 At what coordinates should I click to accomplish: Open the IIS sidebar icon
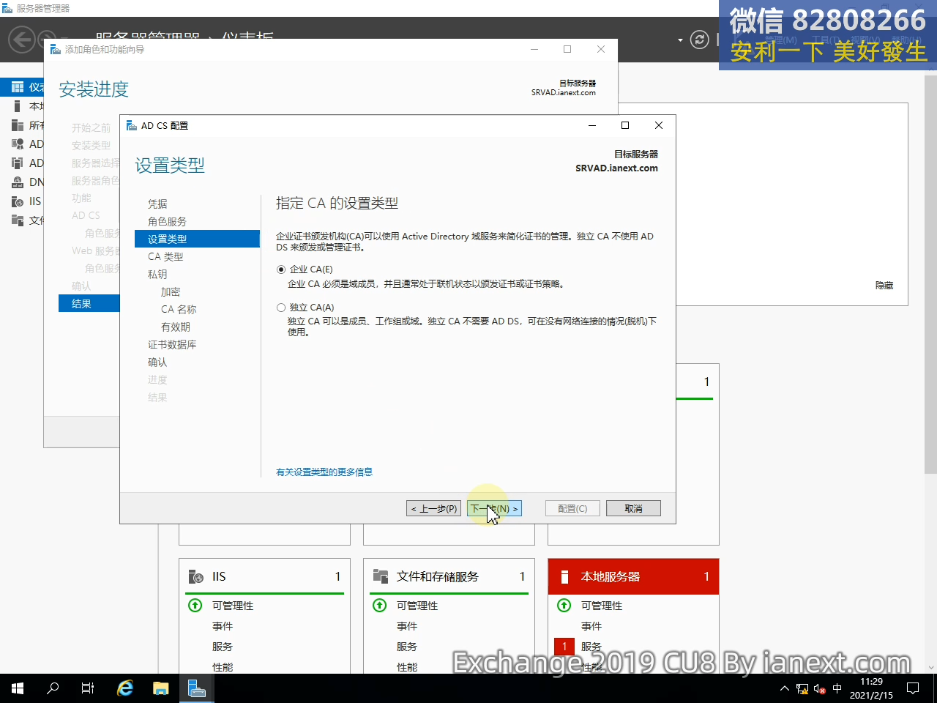coord(18,201)
